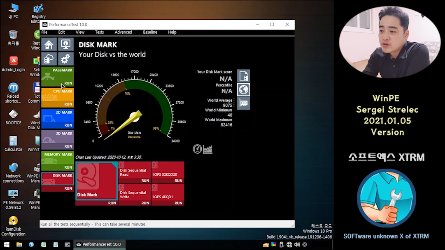
Task: Click the World Average value 9075
Action: click(x=227, y=106)
